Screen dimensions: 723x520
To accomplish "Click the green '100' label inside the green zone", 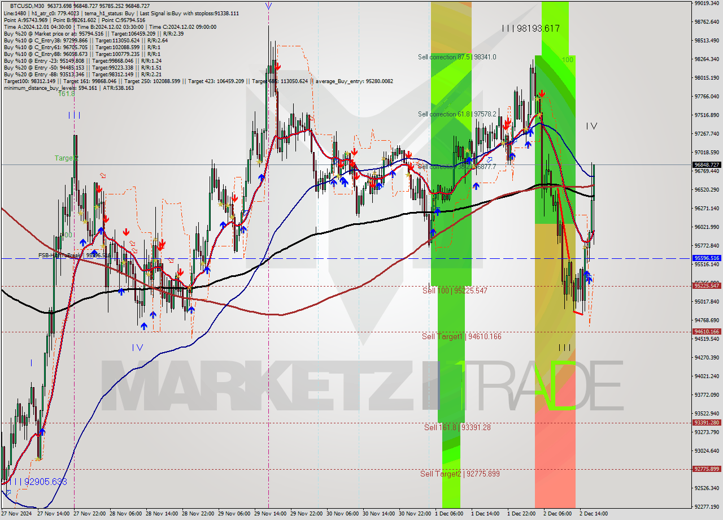I will point(568,59).
